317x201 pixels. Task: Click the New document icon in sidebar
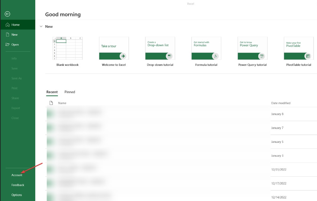(8, 35)
